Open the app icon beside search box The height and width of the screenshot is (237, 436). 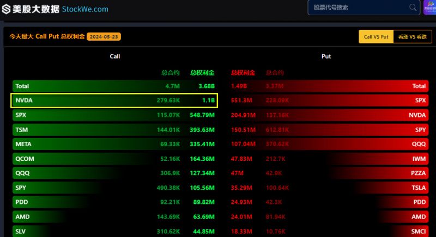click(x=429, y=8)
